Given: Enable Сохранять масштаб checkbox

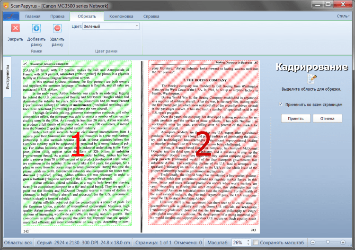Looking at the screenshot, I should 256,242.
